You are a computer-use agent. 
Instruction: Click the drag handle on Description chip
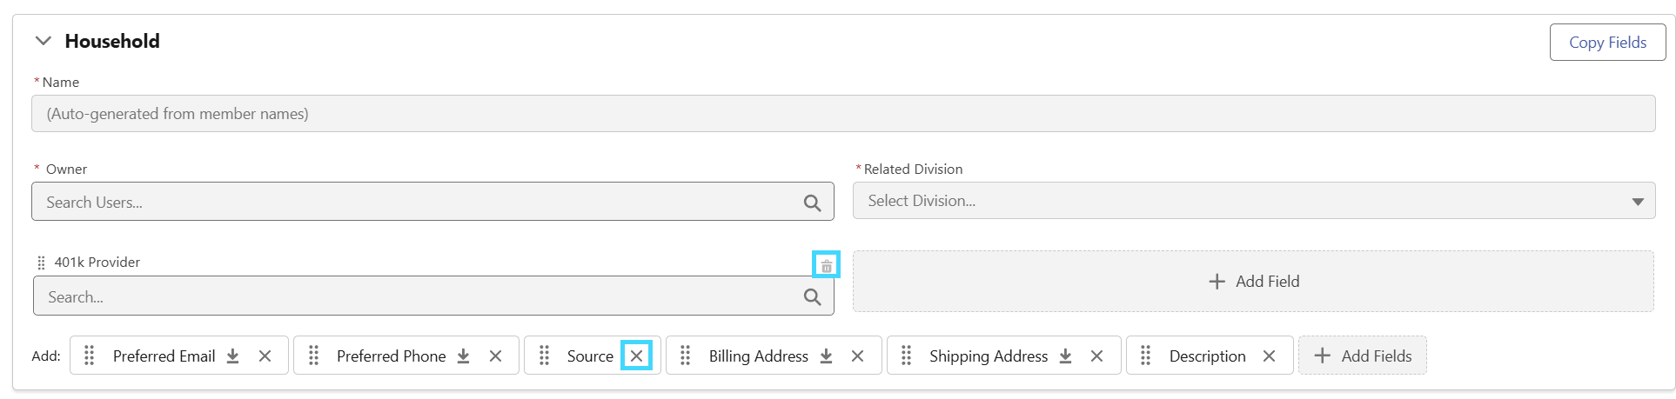point(1145,356)
